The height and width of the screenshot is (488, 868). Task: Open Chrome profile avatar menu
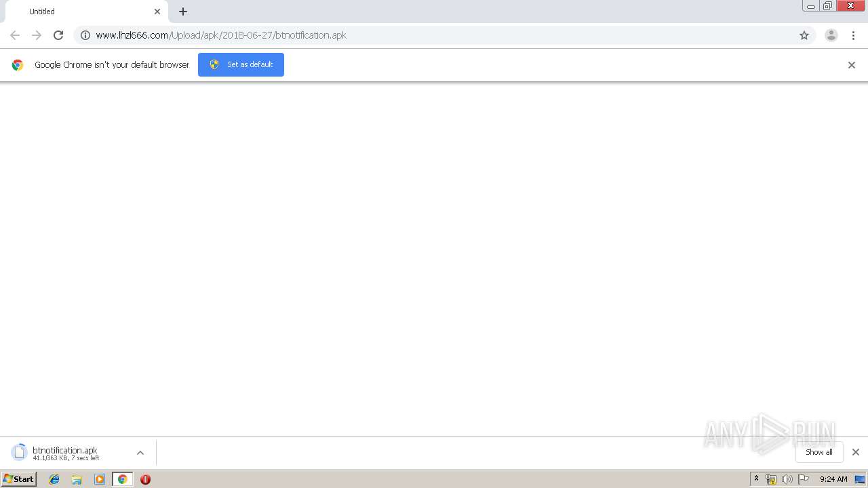tap(831, 35)
